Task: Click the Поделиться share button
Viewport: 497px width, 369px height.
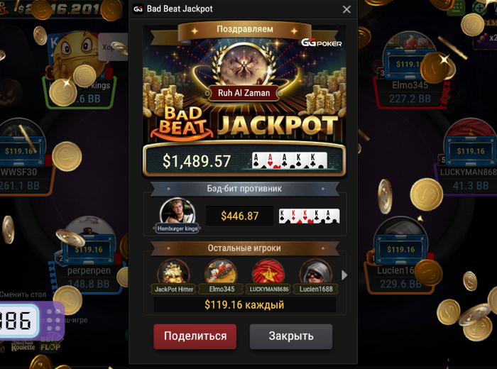Action: (x=195, y=336)
